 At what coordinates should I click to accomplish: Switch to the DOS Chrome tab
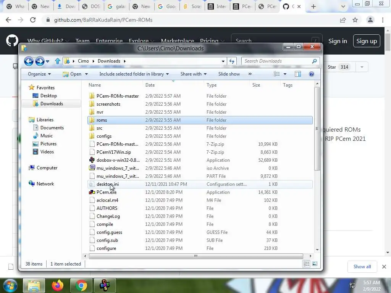(x=91, y=6)
